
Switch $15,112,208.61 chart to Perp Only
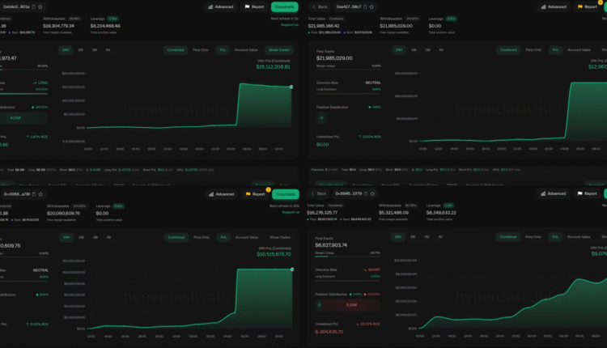(200, 49)
